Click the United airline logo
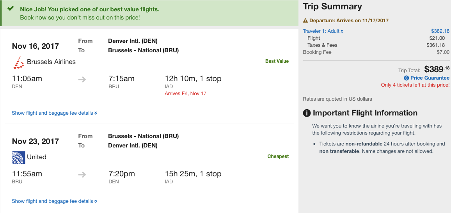Screen dimensions: 451x213 coord(18,157)
